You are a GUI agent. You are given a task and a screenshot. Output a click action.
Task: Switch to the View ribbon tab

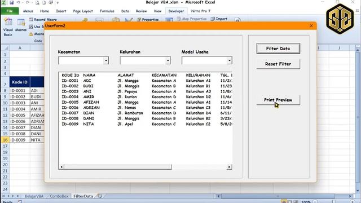(157, 11)
